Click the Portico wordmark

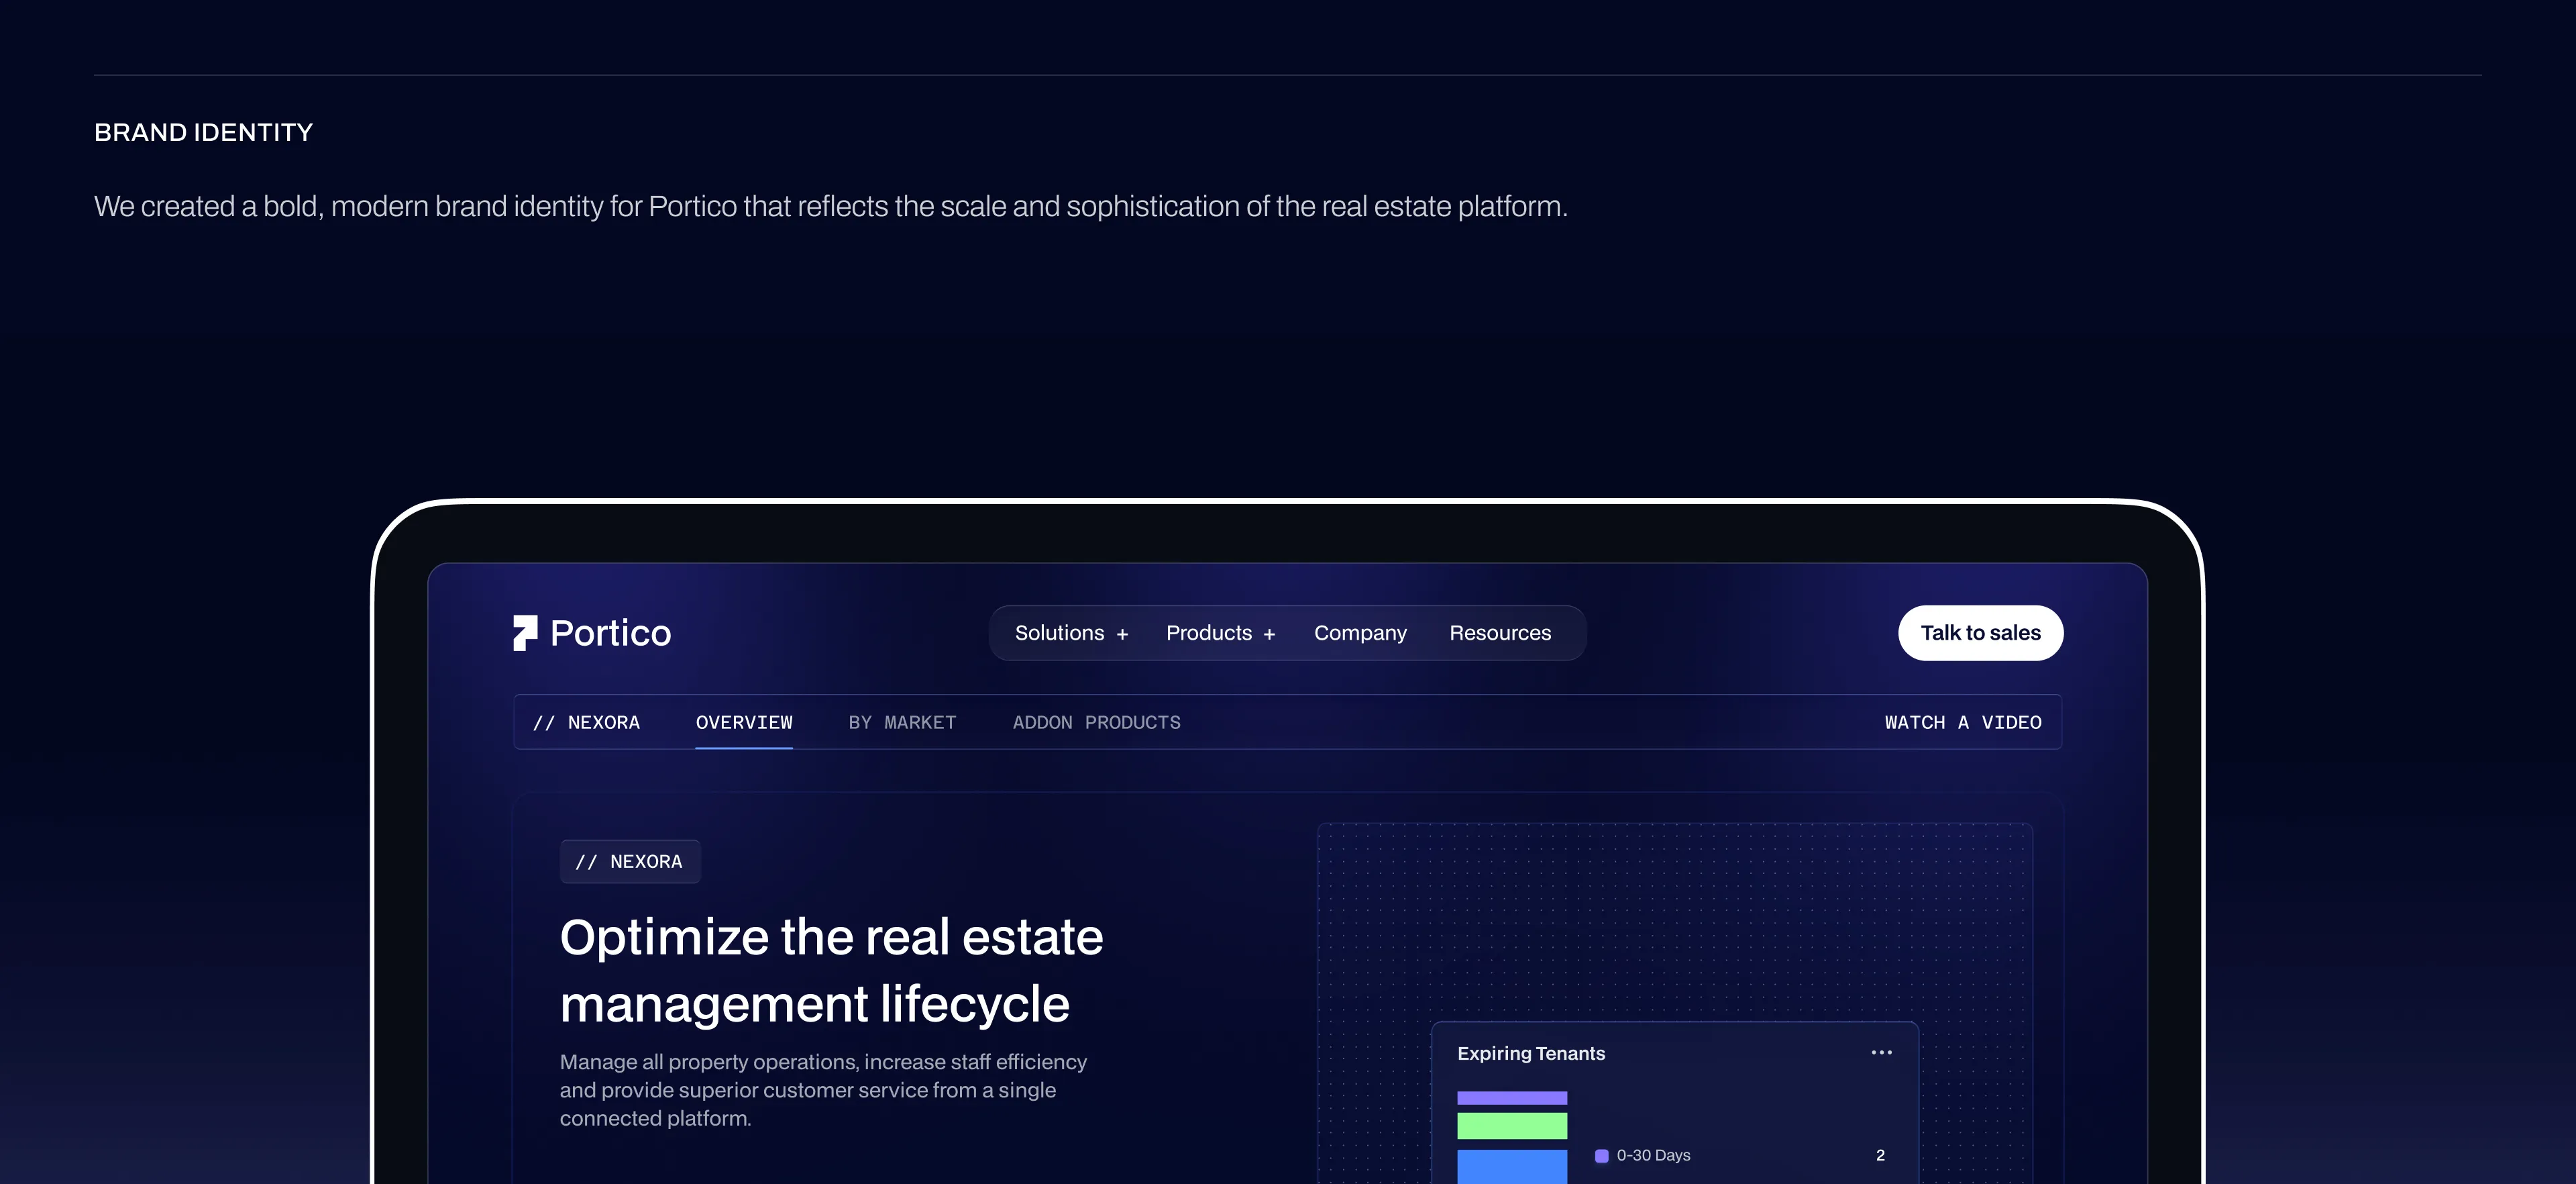pyautogui.click(x=610, y=634)
